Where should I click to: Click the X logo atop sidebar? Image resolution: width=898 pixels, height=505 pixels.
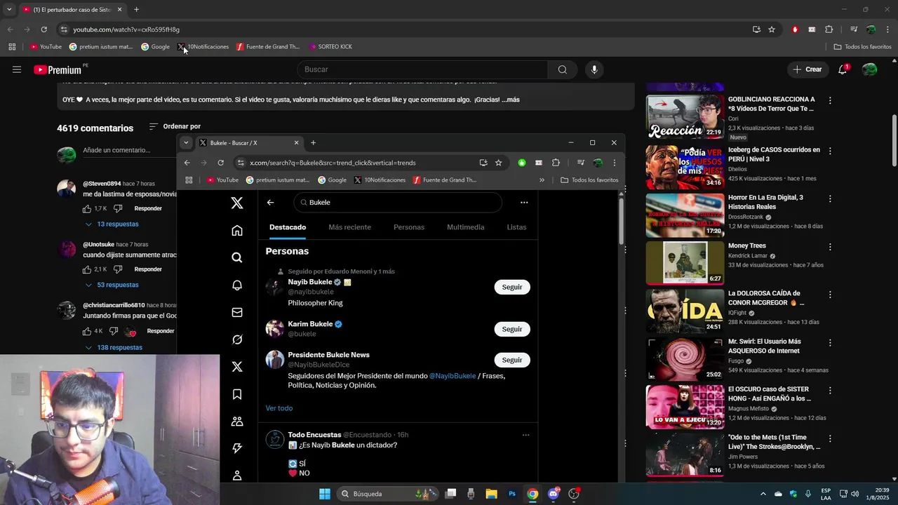click(x=237, y=203)
